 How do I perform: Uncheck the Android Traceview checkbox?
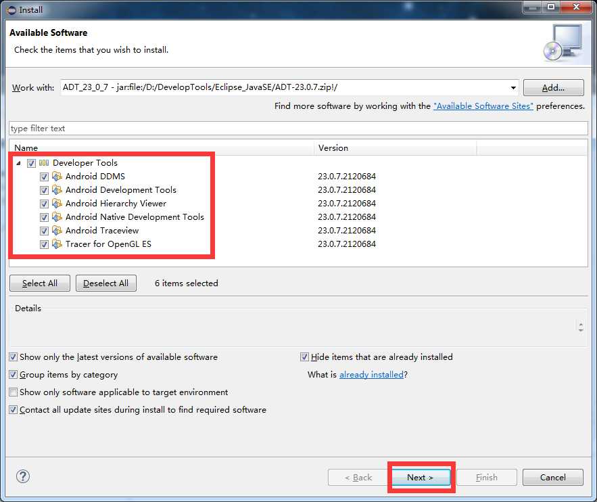[x=44, y=231]
